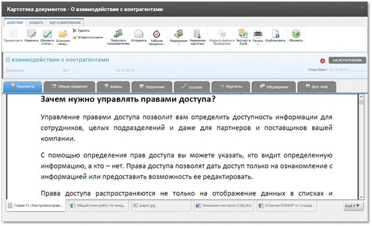Open the Обсуждения tab
Viewport: 372px width, 226px height.
pyautogui.click(x=274, y=87)
